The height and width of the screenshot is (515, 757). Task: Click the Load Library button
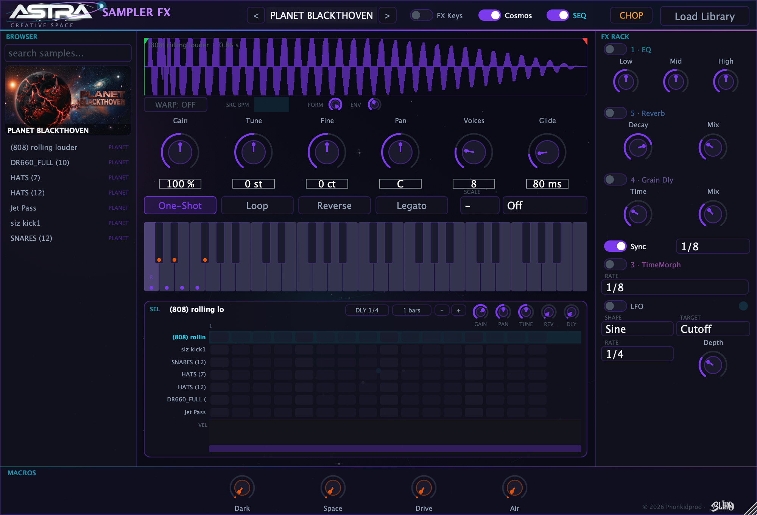[705, 16]
